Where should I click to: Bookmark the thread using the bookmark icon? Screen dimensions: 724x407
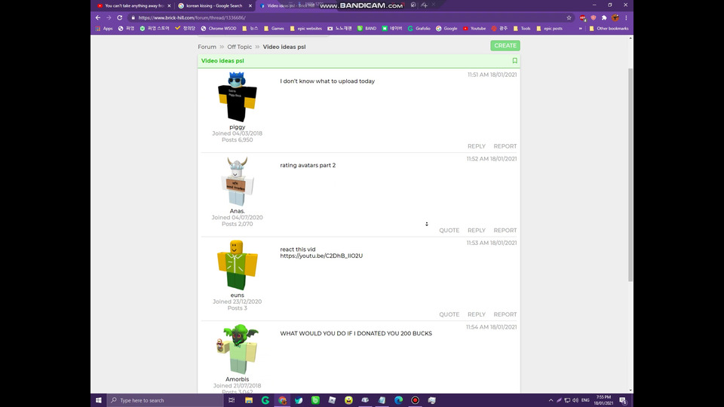coord(514,61)
